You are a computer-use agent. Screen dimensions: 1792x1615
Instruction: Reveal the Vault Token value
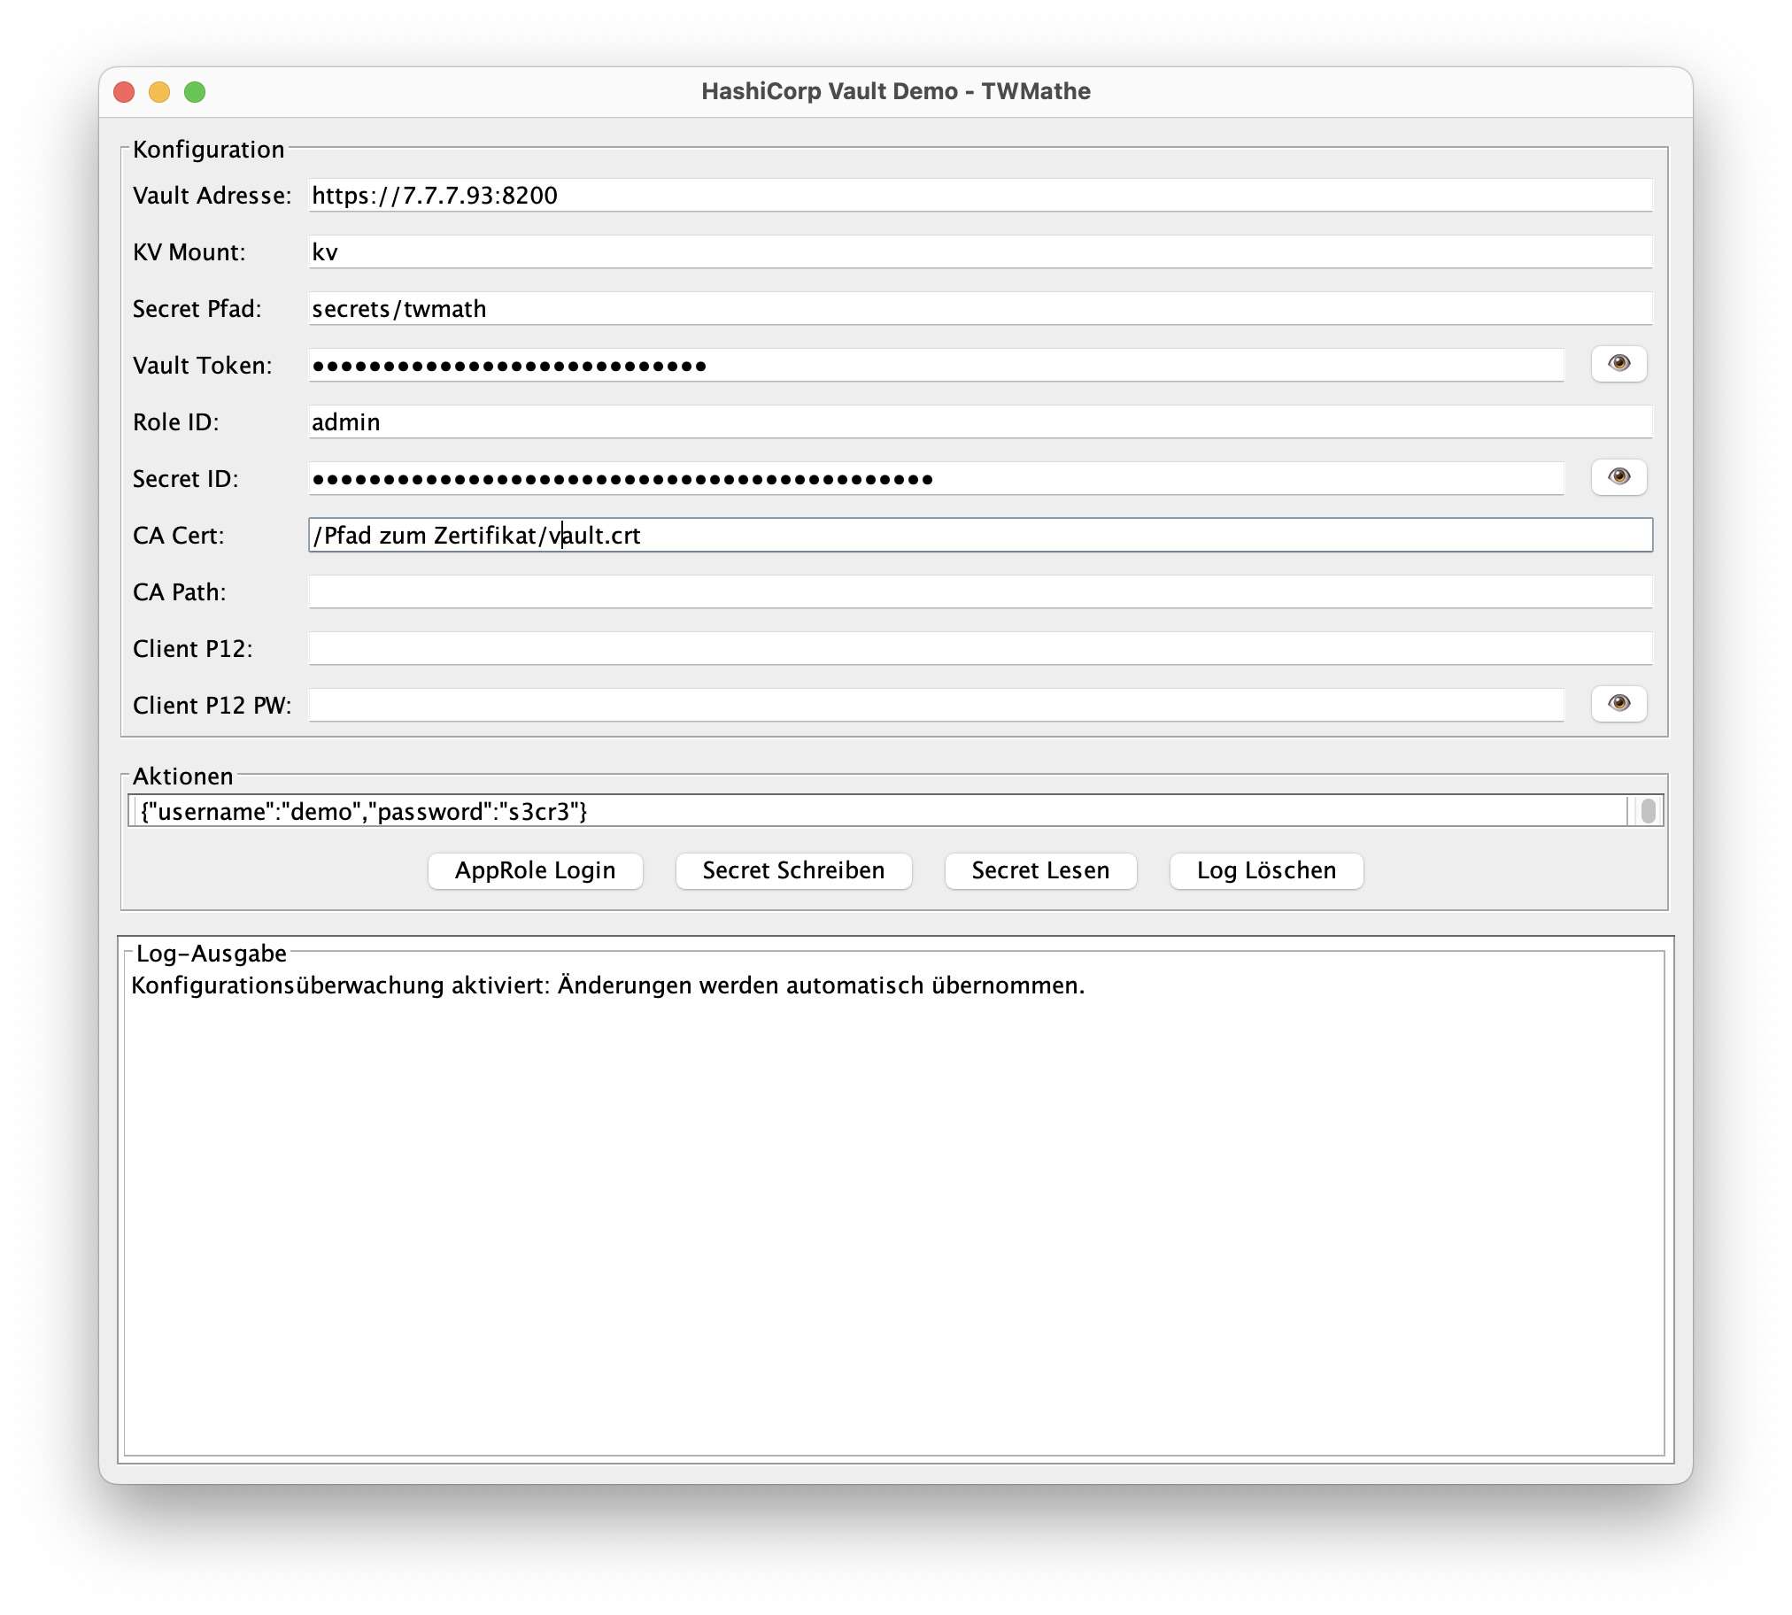1618,364
